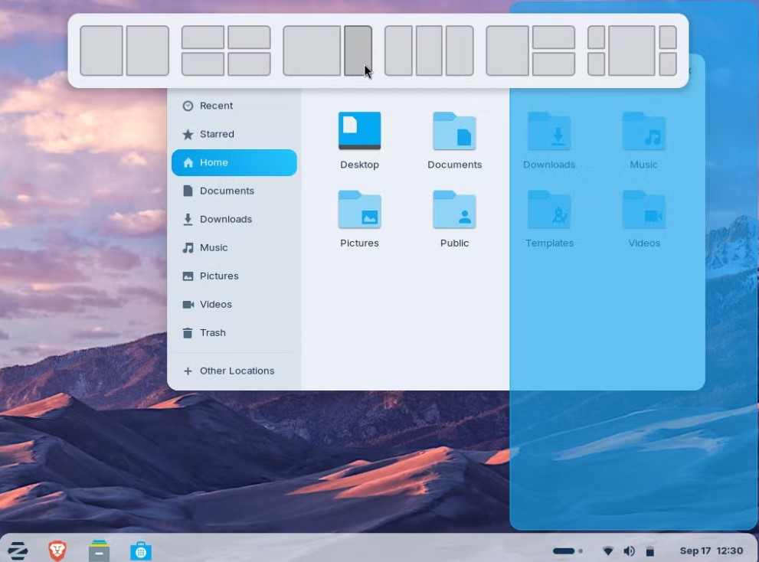This screenshot has height=562, width=759.
Task: Open the Pictures folder in file grid
Action: click(x=359, y=211)
